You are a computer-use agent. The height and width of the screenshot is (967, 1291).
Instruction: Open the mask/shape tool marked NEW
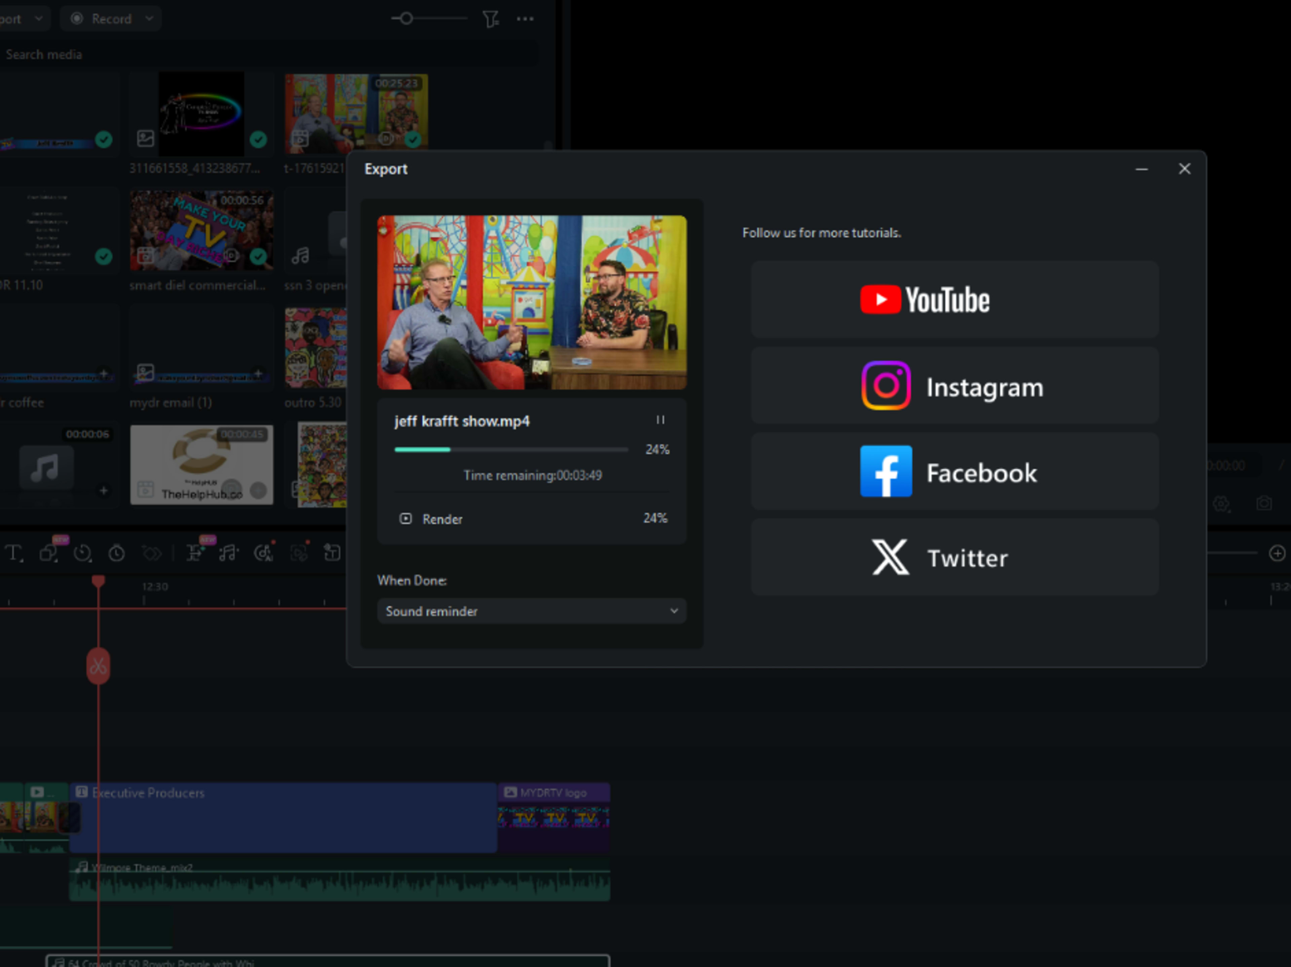49,553
